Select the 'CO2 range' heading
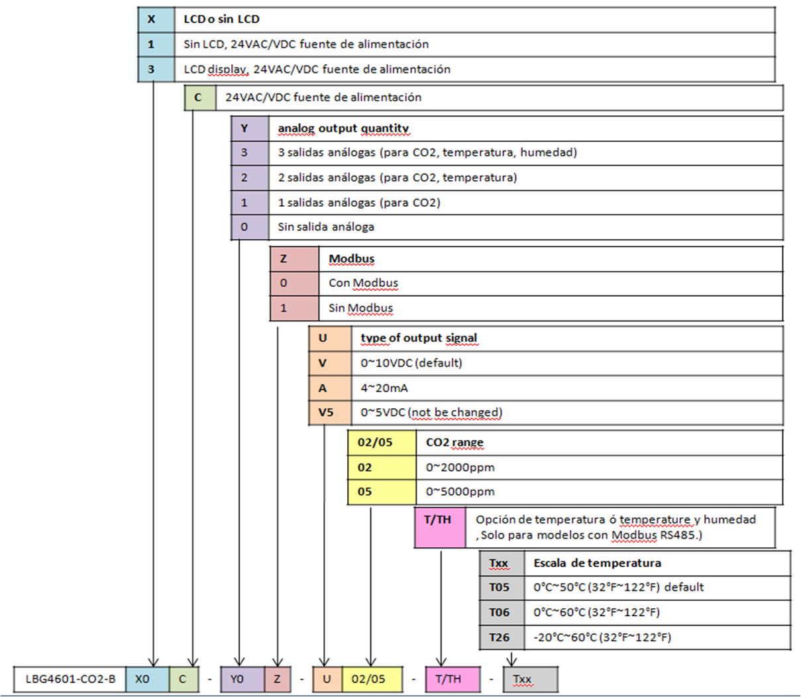 [x=454, y=443]
